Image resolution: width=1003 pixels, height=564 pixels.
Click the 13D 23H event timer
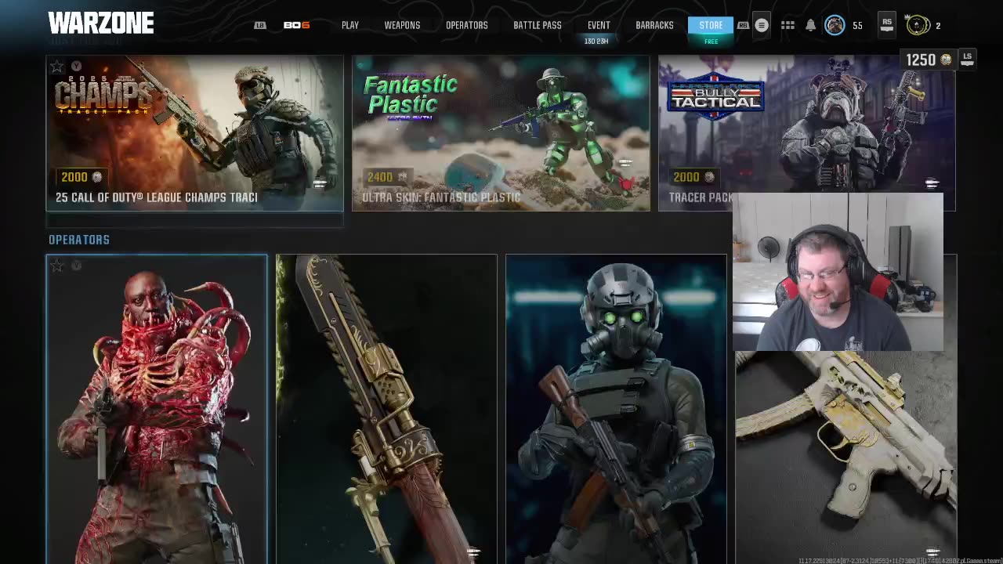pyautogui.click(x=596, y=41)
